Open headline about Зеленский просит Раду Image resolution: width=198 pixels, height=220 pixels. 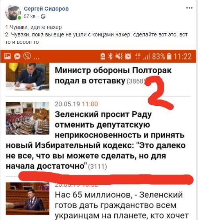[x=95, y=140]
